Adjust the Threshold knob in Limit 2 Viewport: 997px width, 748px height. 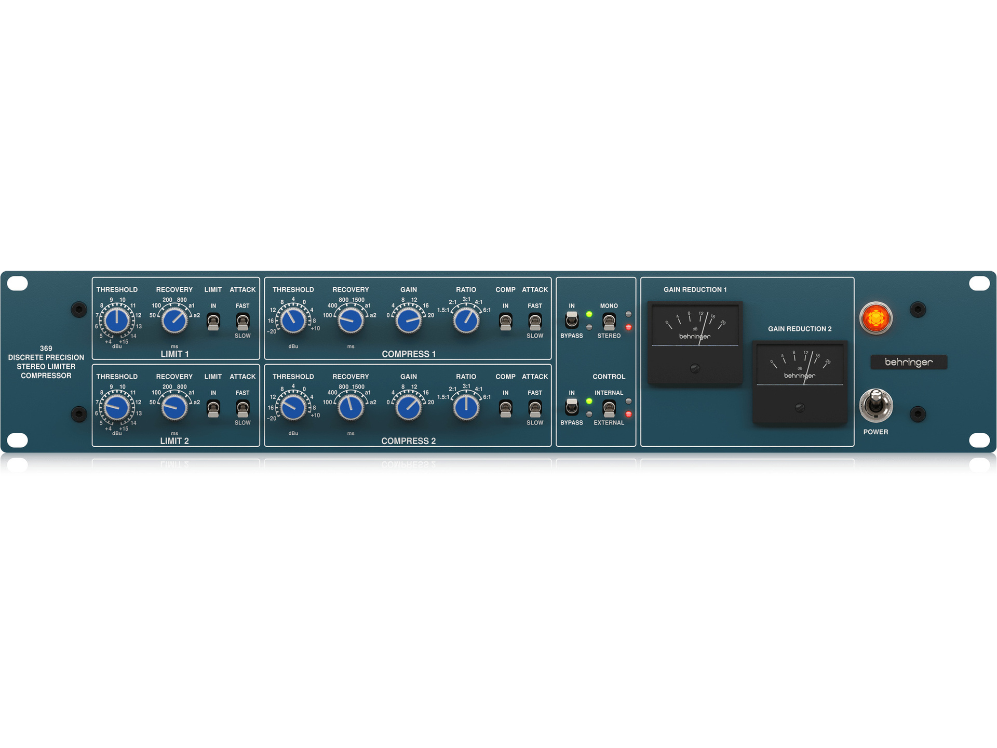pyautogui.click(x=117, y=408)
